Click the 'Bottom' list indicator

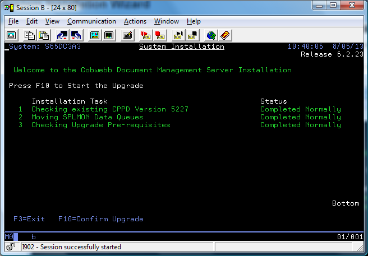click(346, 203)
